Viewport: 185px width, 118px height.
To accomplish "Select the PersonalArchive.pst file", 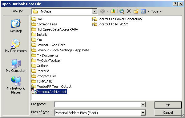I will click(x=49, y=92).
